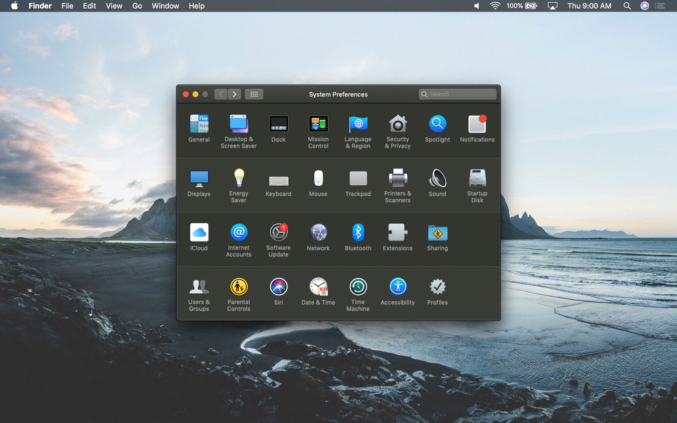Open Users & Groups preferences

pos(199,288)
